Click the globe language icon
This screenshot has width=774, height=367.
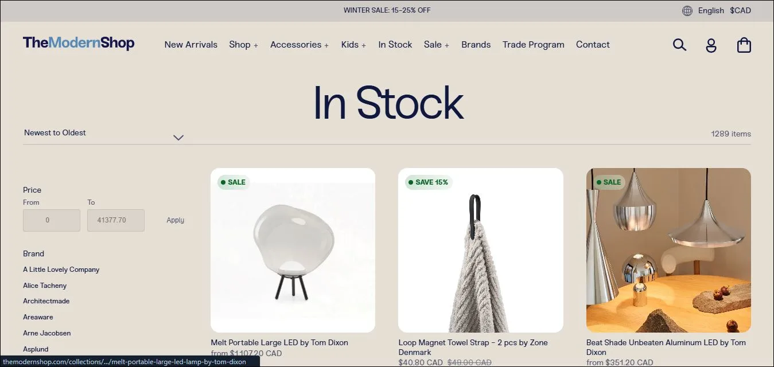pos(687,10)
